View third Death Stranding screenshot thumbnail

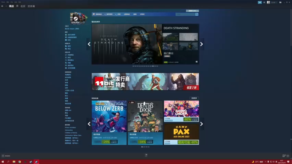point(170,46)
